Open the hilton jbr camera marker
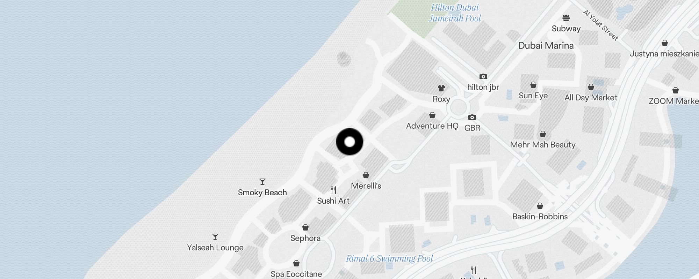The height and width of the screenshot is (279, 699). [x=483, y=76]
